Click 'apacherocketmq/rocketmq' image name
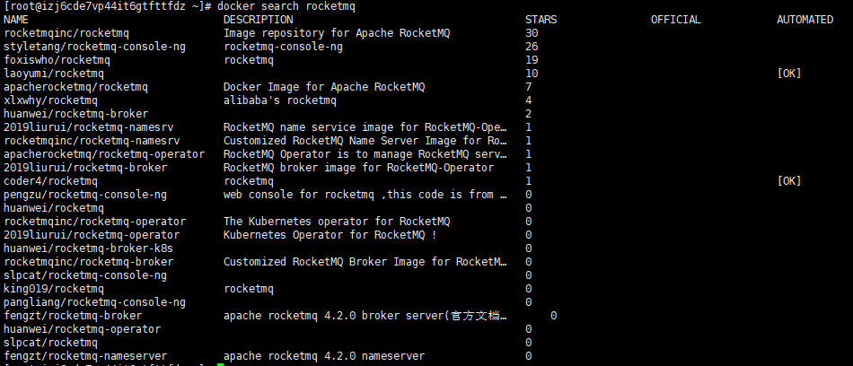 [75, 87]
